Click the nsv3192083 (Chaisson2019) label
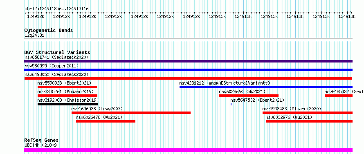The width and height of the screenshot is (364, 154). [67, 100]
